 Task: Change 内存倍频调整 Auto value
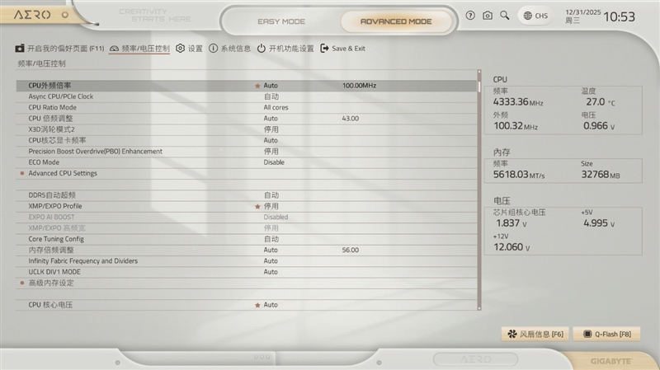click(271, 250)
